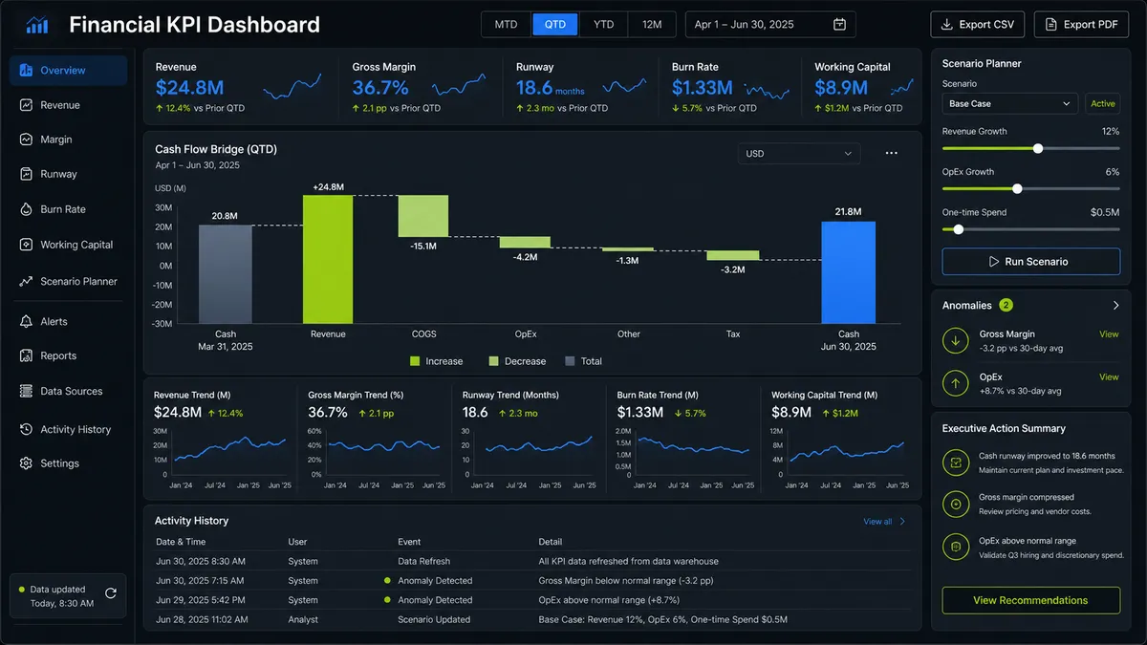Toggle the Active scenario status badge
This screenshot has height=645, width=1147.
pos(1103,103)
